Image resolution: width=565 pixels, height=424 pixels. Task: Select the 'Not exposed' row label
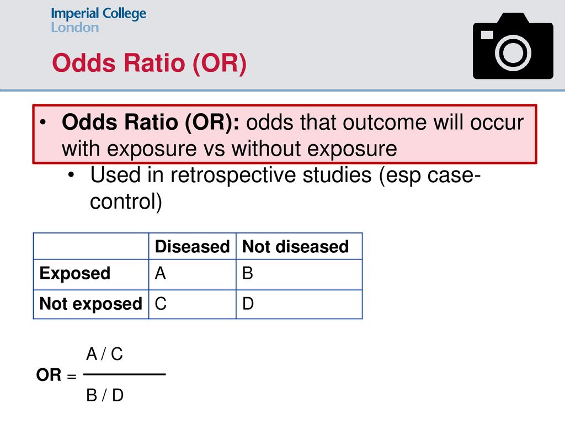(x=91, y=304)
